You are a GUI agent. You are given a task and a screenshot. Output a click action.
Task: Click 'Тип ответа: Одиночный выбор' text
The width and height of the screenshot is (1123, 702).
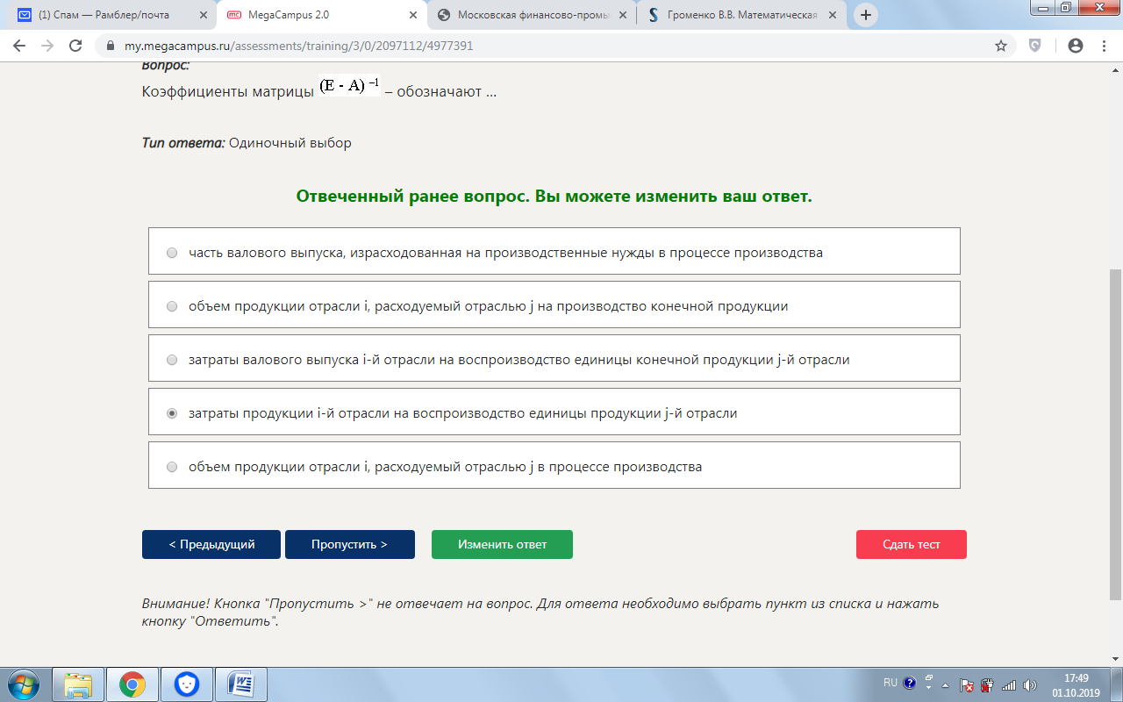[247, 143]
